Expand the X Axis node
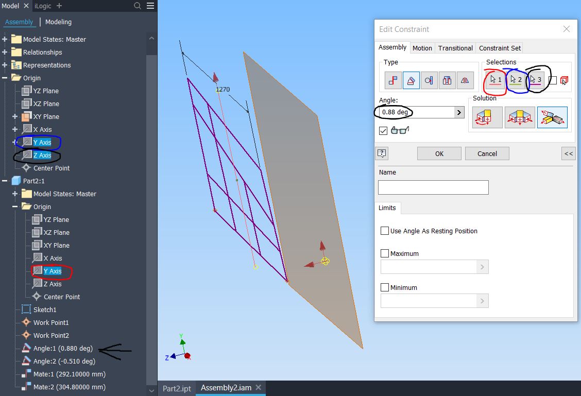The width and height of the screenshot is (581, 396). tap(15, 129)
